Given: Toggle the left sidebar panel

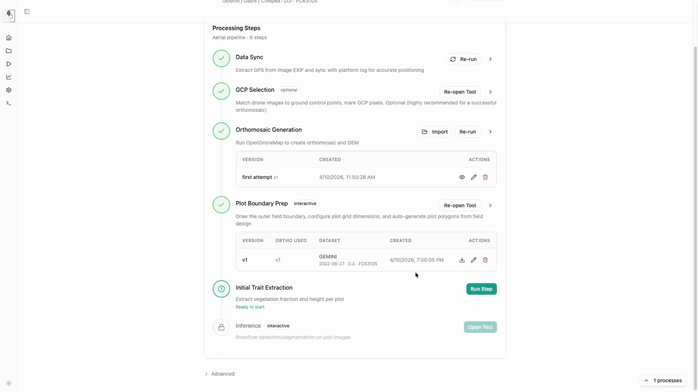Looking at the screenshot, I should click(x=27, y=12).
